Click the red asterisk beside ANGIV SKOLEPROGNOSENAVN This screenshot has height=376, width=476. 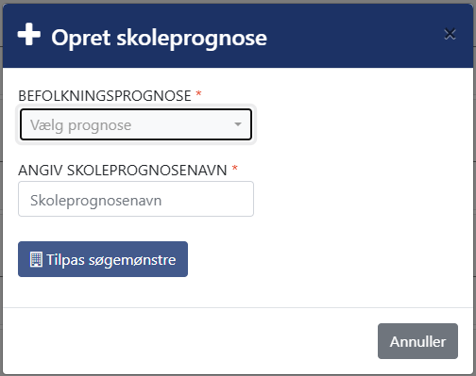point(234,168)
